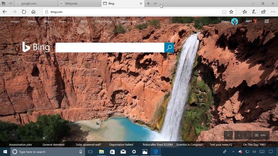This screenshot has height=156, width=278.
Task: Open Edge Settings and more menu
Action: pyautogui.click(x=273, y=12)
